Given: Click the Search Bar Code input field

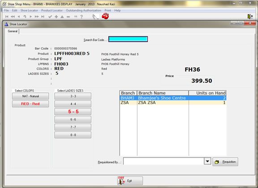Looking at the screenshot, I should click(128, 39).
